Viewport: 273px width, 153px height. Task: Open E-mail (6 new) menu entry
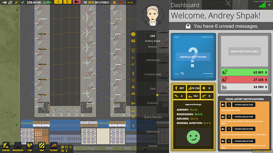pos(153,74)
